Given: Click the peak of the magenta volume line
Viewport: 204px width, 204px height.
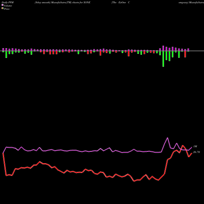Looking at the screenshot, I should (167, 138).
